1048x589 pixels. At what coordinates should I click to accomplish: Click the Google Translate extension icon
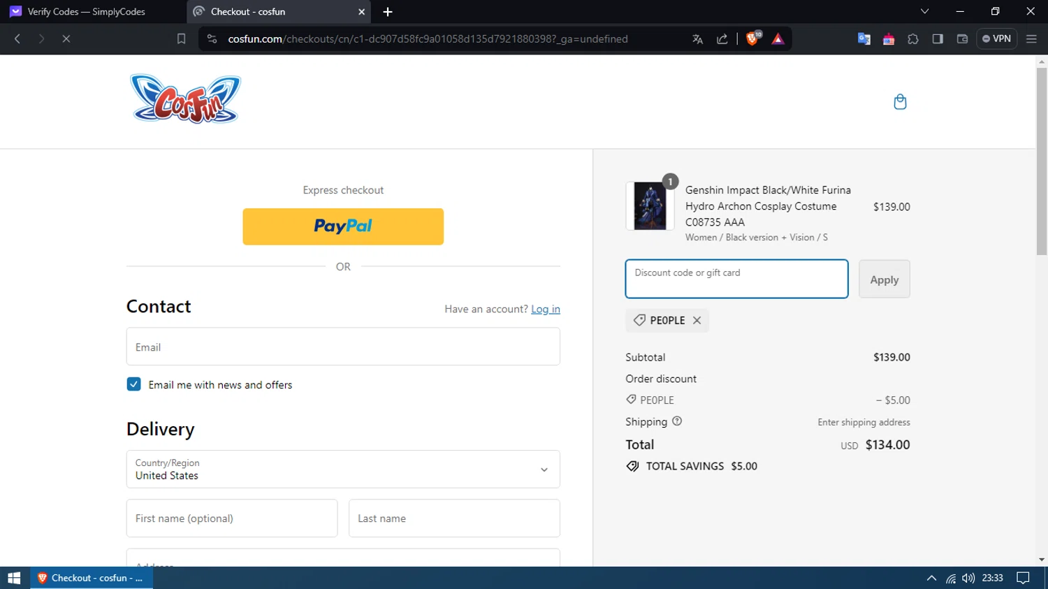[x=864, y=39]
